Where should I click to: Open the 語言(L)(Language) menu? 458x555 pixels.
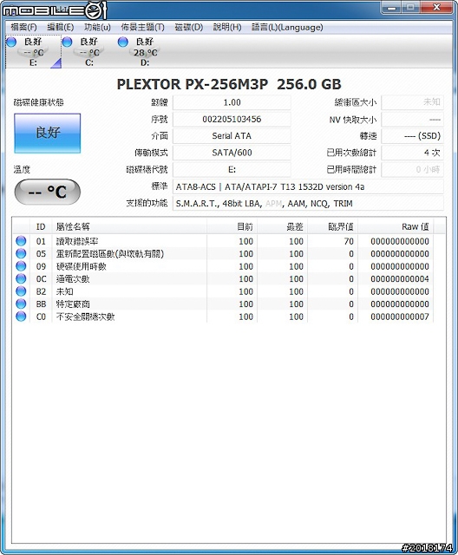[x=287, y=27]
